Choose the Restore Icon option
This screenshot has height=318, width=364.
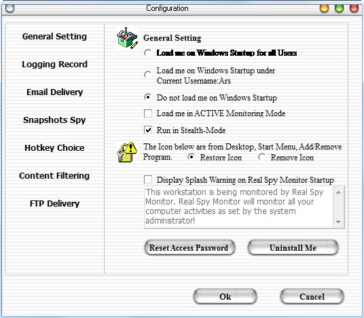coord(192,157)
